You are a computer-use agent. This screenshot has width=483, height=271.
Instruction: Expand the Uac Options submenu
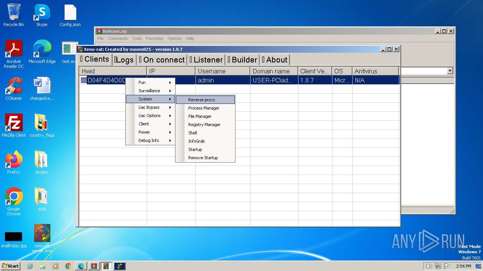click(x=150, y=116)
